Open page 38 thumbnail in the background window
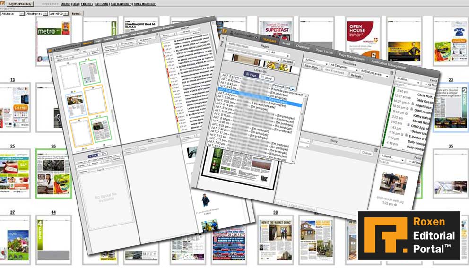The image size is (469, 268). coord(275,239)
